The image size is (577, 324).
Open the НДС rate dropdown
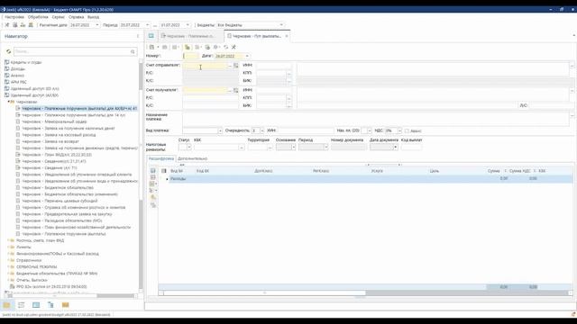click(x=399, y=130)
